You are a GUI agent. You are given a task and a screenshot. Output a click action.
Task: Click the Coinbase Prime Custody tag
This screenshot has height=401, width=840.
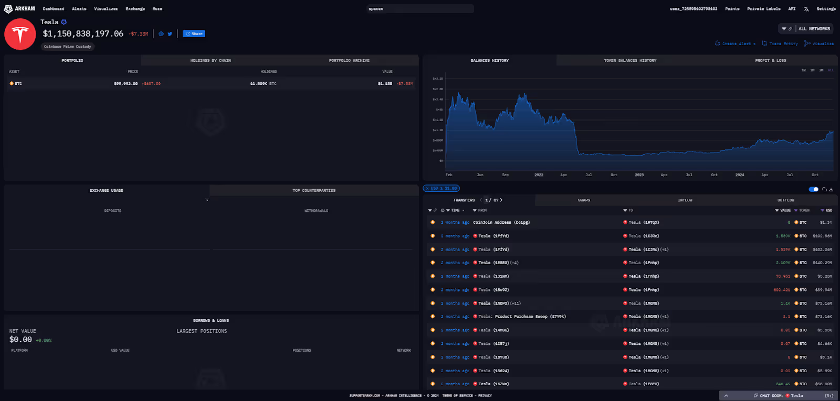click(67, 47)
